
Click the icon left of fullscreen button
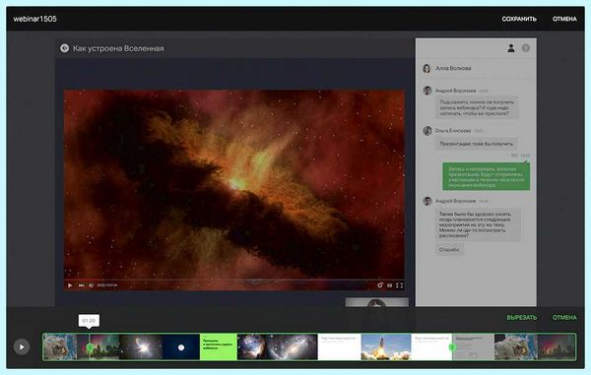pyautogui.click(x=390, y=285)
